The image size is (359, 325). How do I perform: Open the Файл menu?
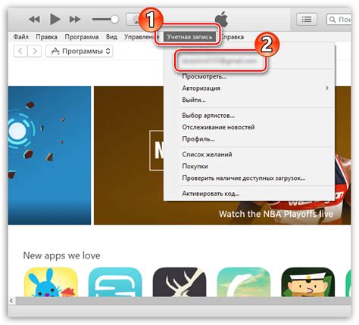click(20, 37)
